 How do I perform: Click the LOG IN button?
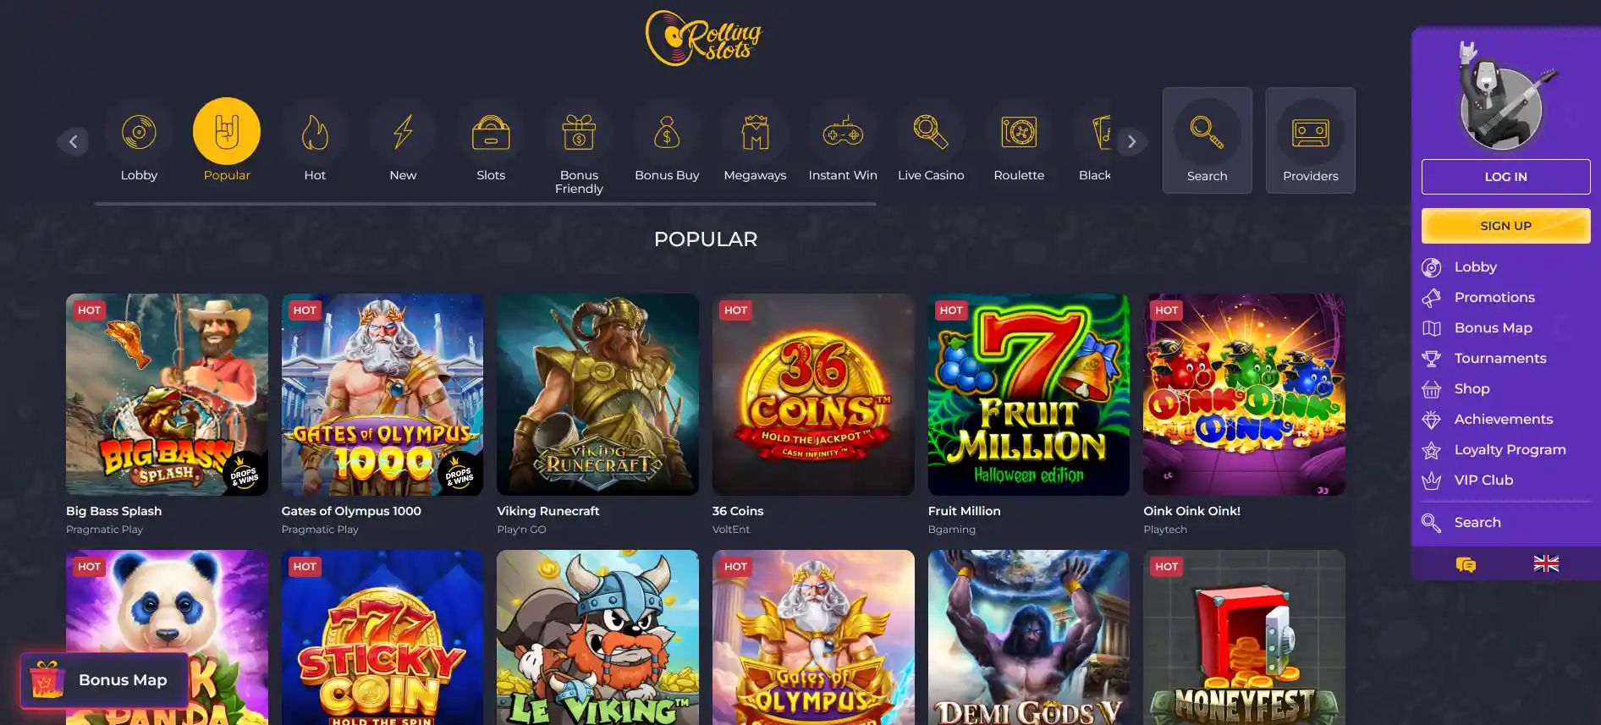coord(1505,177)
